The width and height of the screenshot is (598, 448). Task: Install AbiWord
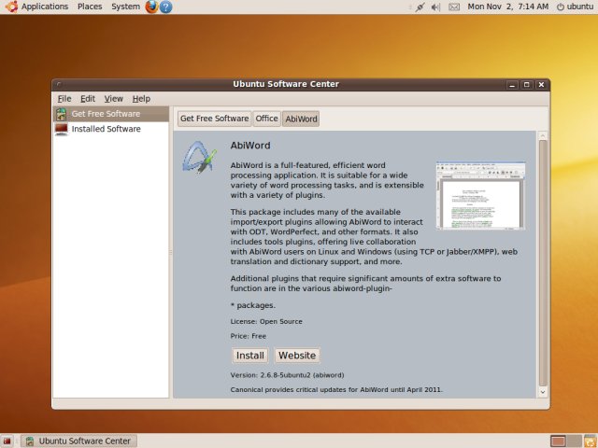click(249, 356)
